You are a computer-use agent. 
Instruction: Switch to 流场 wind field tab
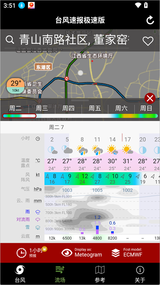click(60, 274)
